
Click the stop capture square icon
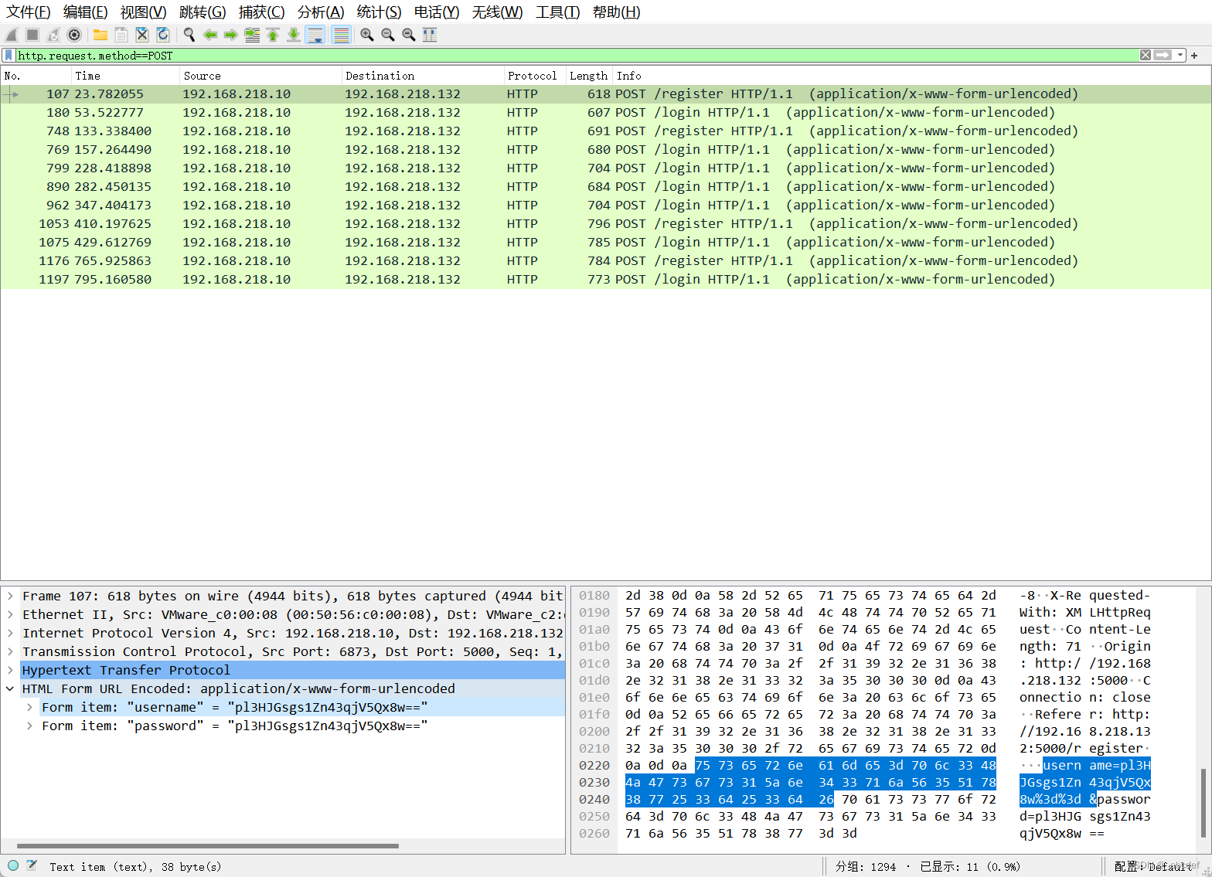coord(32,35)
